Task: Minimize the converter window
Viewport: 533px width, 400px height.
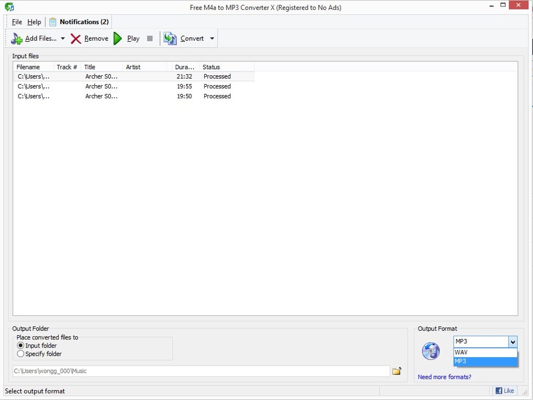Action: click(492, 6)
